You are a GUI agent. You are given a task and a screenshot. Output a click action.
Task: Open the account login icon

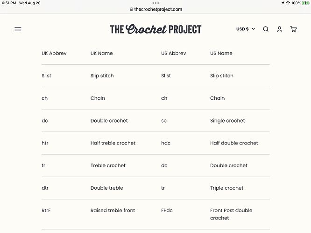tap(279, 29)
